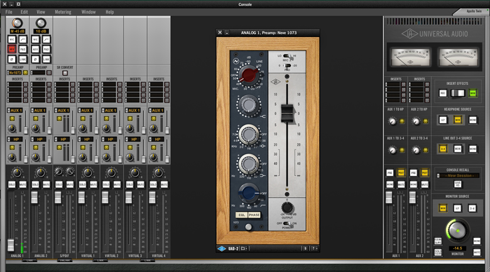
Task: Toggle the Nv1073 preamp plugin power icon
Action: coord(25,72)
